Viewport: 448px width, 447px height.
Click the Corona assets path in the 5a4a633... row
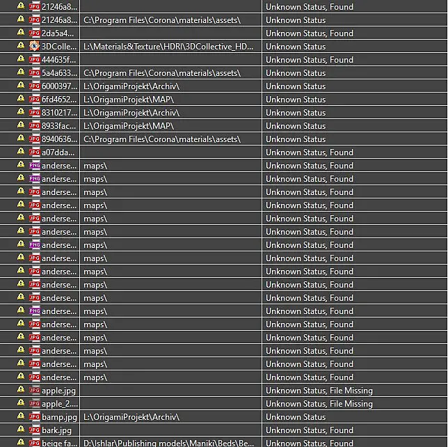pyautogui.click(x=162, y=73)
